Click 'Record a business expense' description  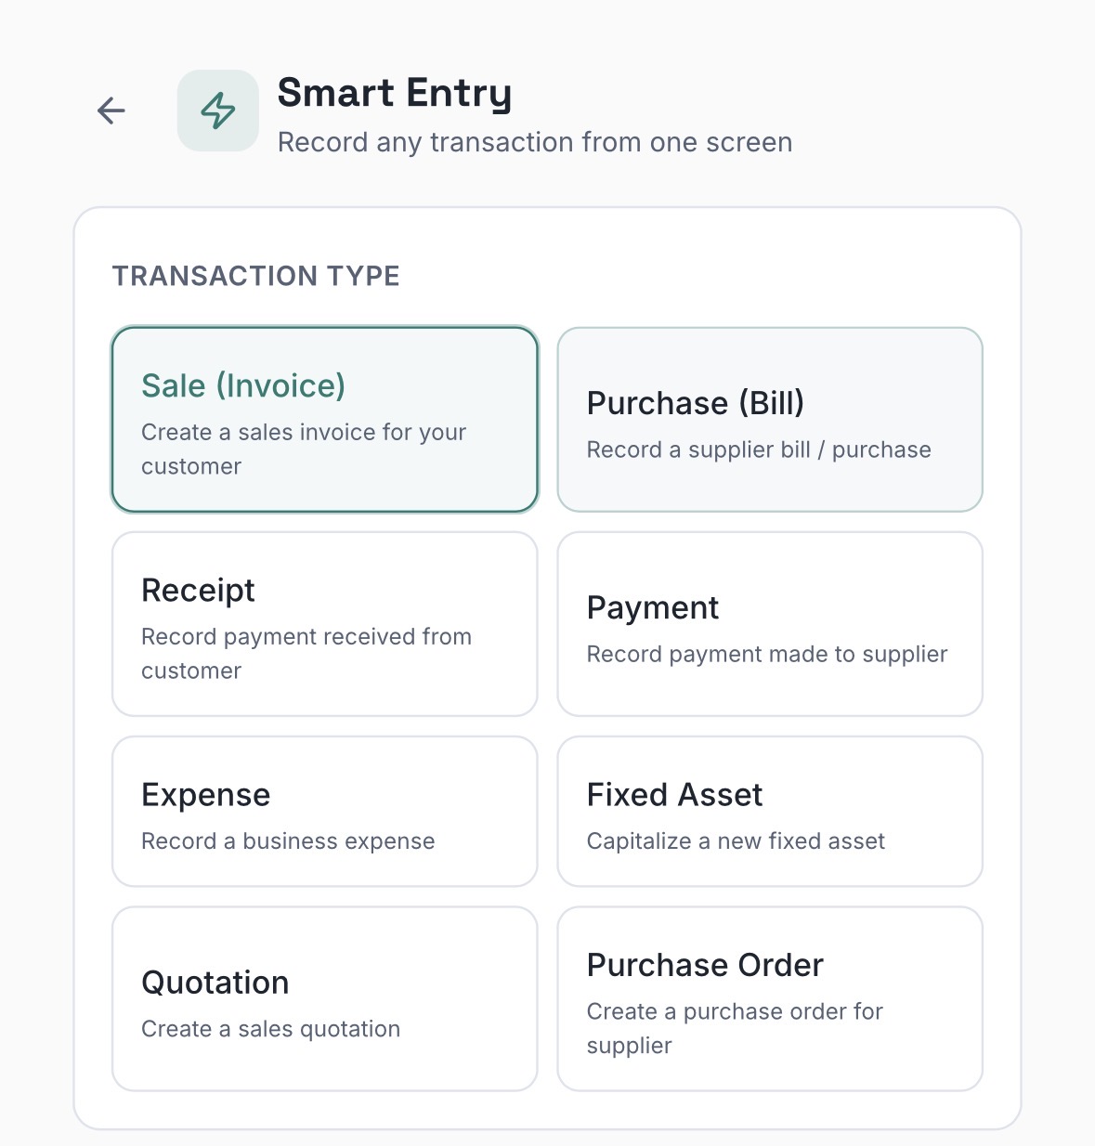tap(288, 841)
